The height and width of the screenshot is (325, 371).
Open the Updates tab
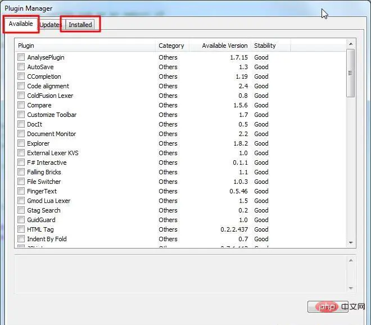[51, 25]
